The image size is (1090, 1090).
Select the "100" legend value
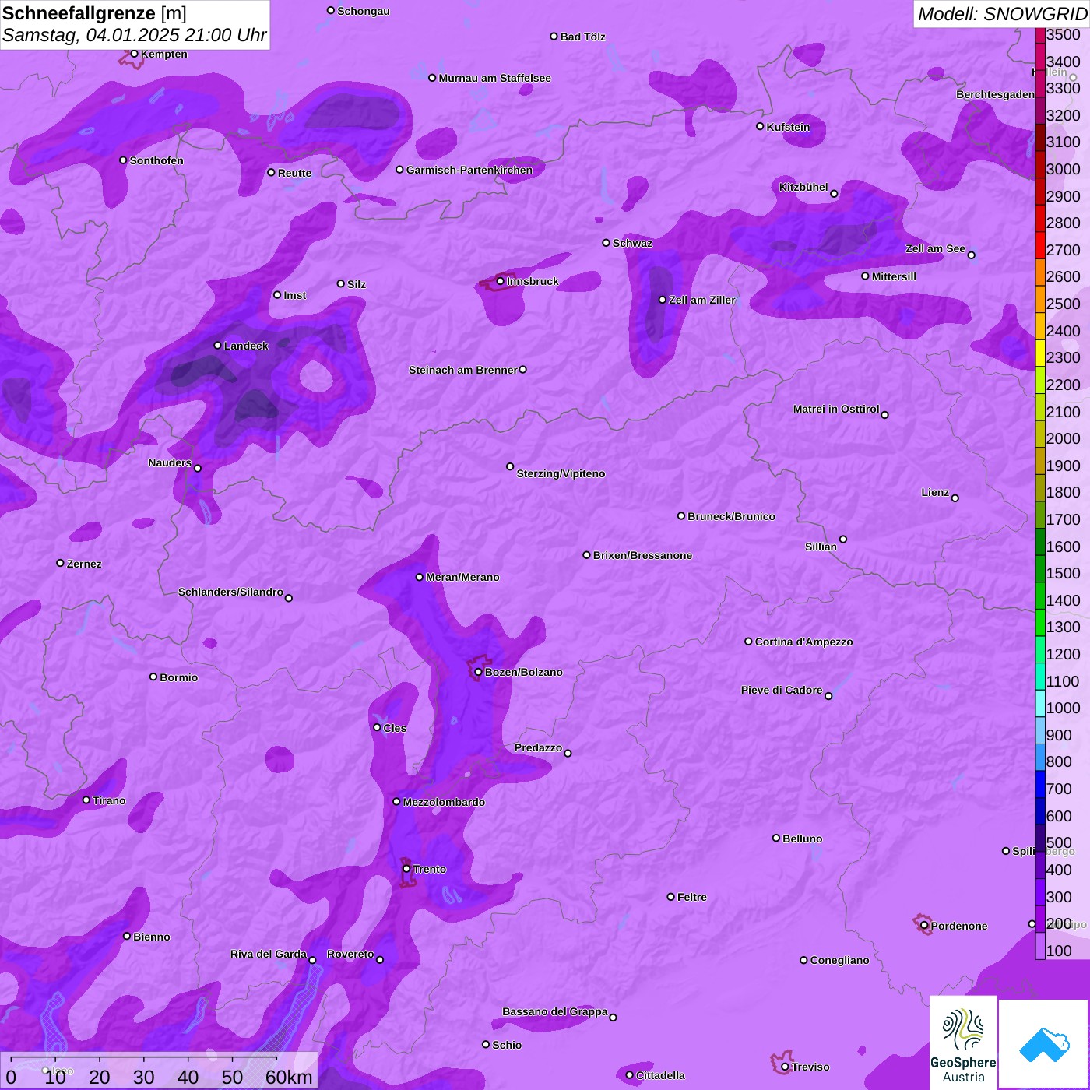coord(1060,951)
